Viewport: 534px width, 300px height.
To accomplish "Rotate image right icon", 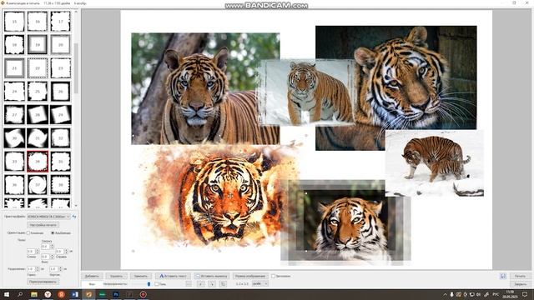I will (212, 283).
